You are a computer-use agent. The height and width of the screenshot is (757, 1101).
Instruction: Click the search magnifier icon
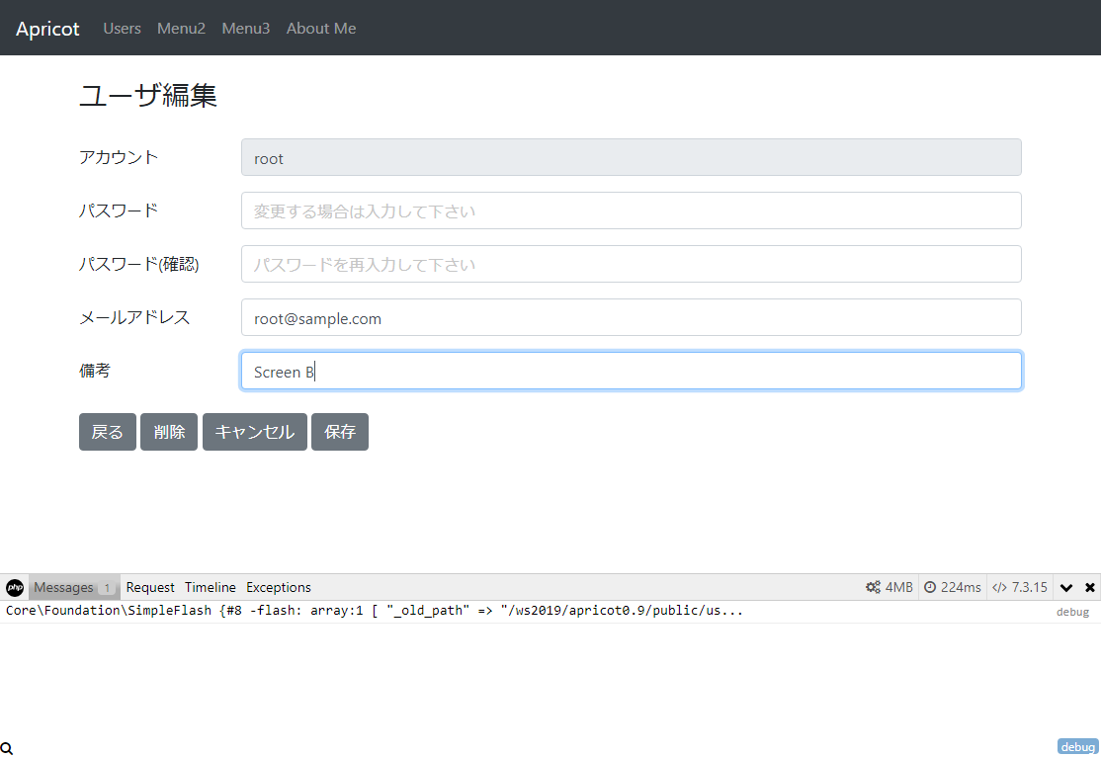click(x=7, y=749)
